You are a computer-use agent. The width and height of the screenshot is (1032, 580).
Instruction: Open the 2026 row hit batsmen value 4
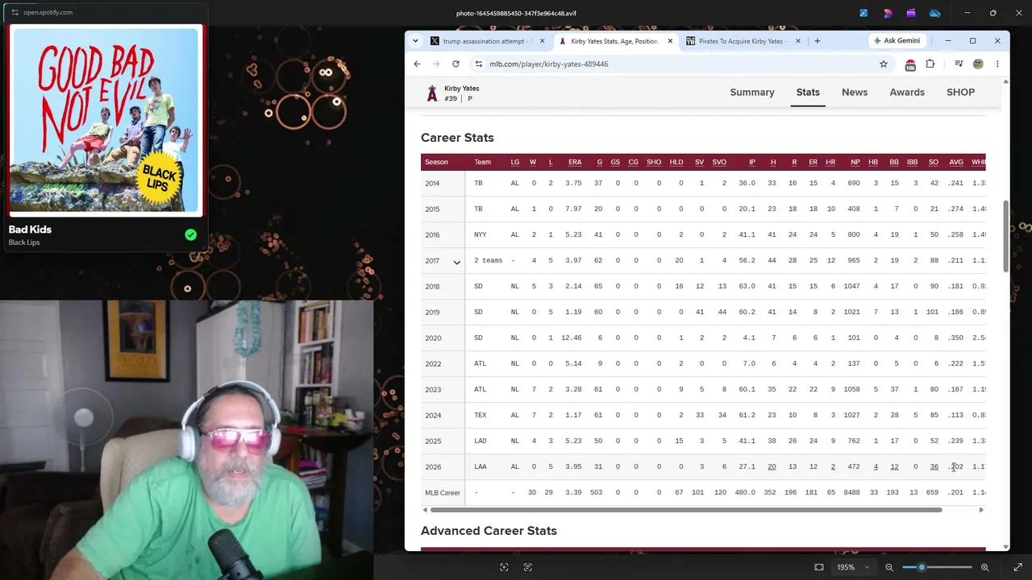click(x=876, y=466)
